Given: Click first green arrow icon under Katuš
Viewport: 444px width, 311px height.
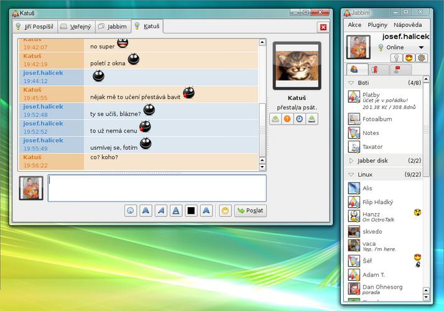Looking at the screenshot, I should point(275,119).
